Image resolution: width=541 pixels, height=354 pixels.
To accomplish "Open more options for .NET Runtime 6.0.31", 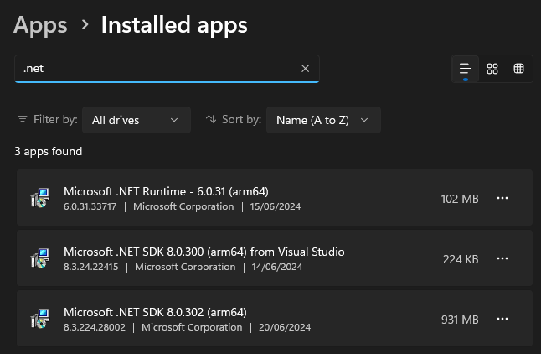I will [502, 199].
